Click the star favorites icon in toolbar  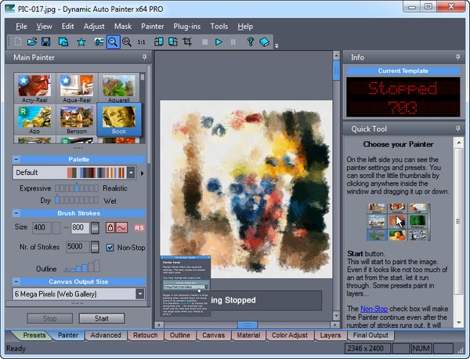point(81,42)
